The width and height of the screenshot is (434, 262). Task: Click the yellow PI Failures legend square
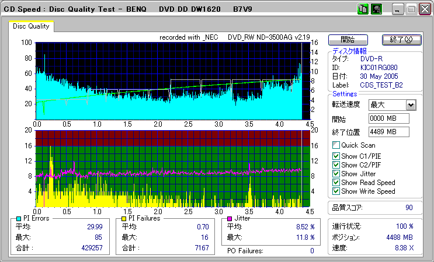point(123,218)
